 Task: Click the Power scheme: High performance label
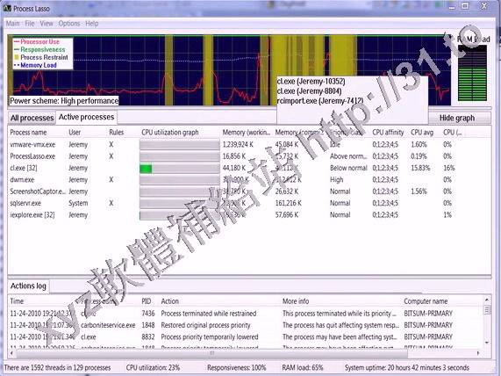point(64,101)
